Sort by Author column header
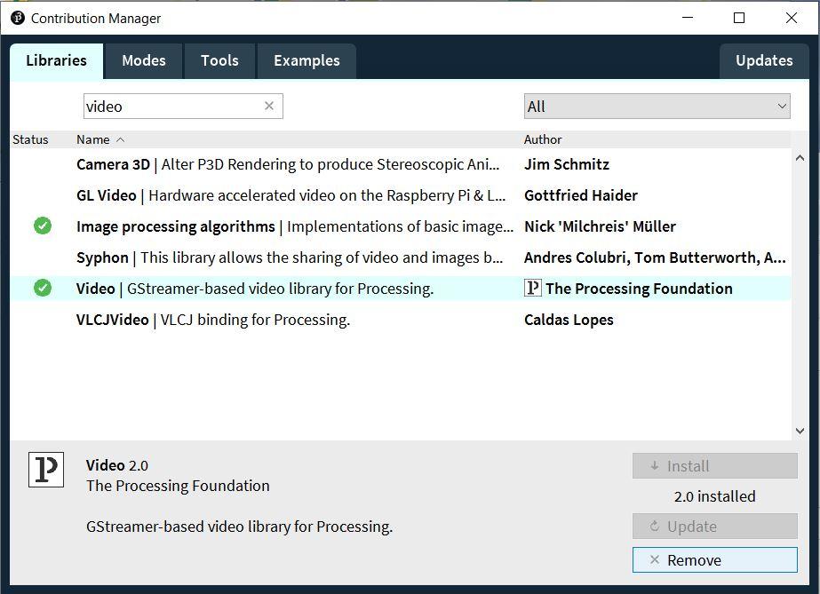 click(543, 139)
